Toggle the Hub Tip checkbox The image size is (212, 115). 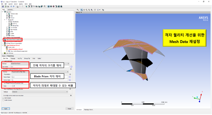click(x=9, y=24)
